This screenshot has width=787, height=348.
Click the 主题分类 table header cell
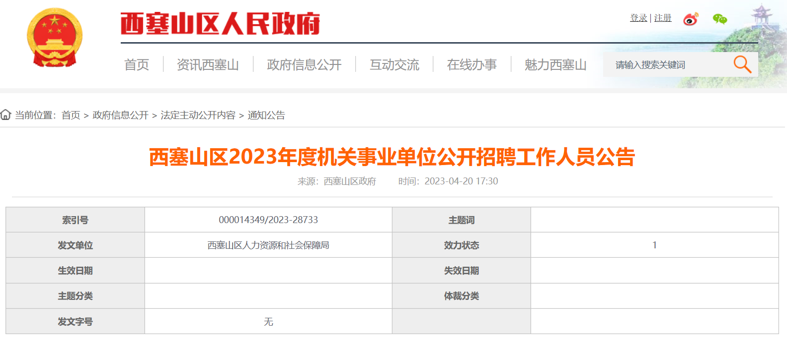75,296
